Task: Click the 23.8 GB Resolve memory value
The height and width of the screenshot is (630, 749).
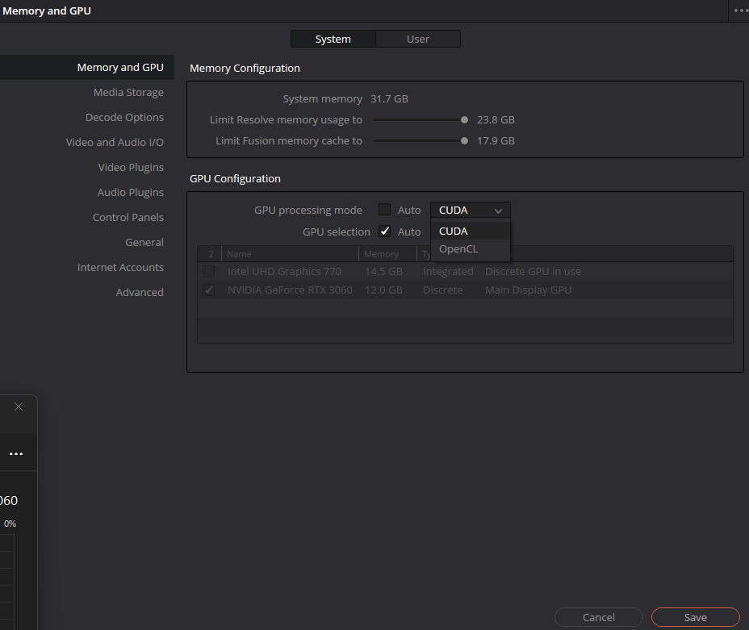Action: click(x=496, y=120)
